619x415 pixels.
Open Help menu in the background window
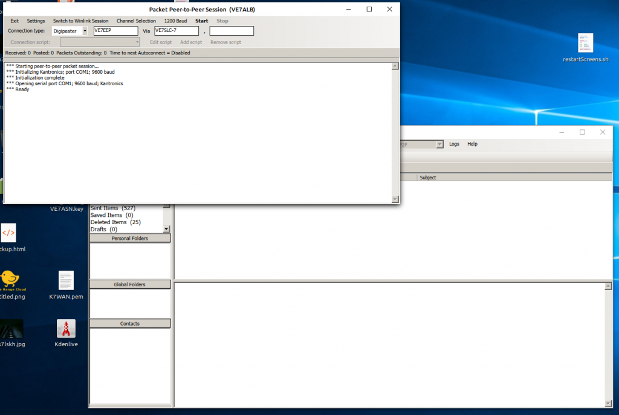[473, 144]
